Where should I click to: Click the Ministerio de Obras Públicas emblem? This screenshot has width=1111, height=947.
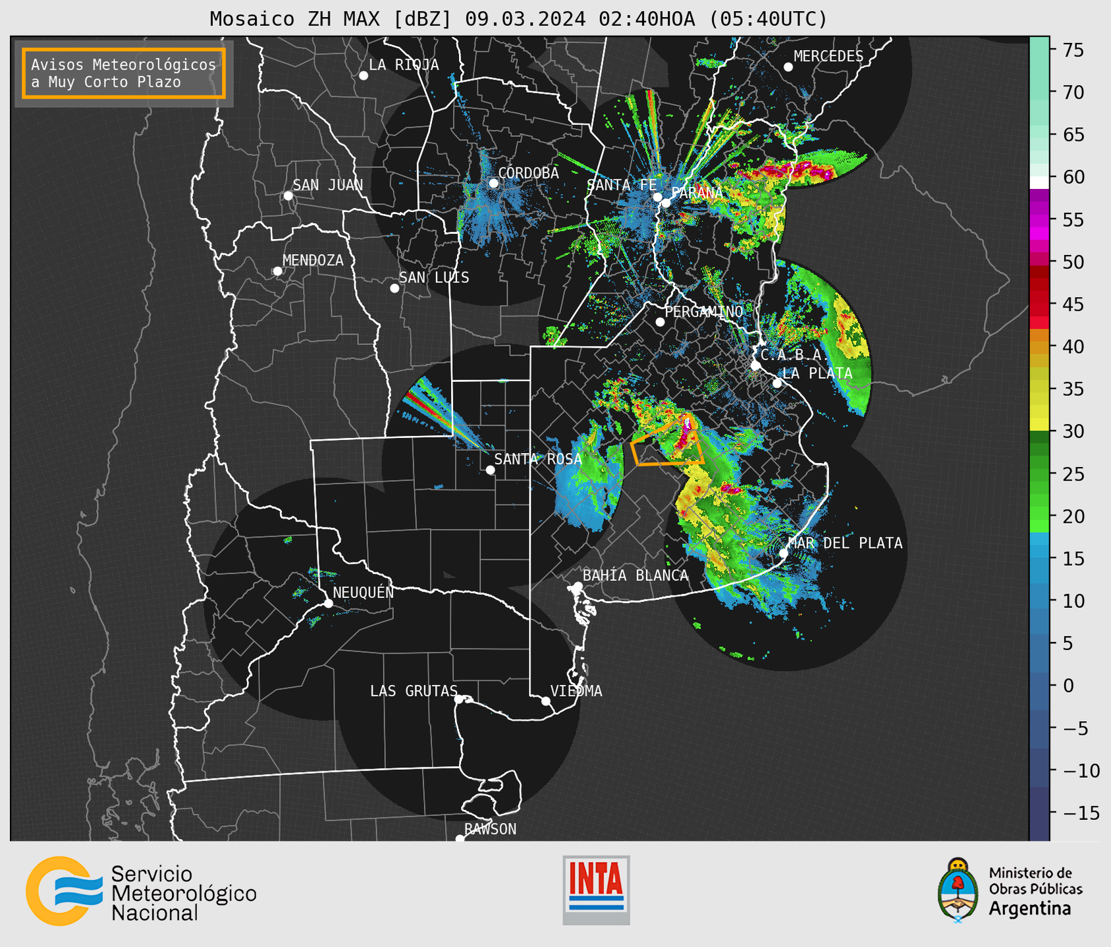click(958, 890)
